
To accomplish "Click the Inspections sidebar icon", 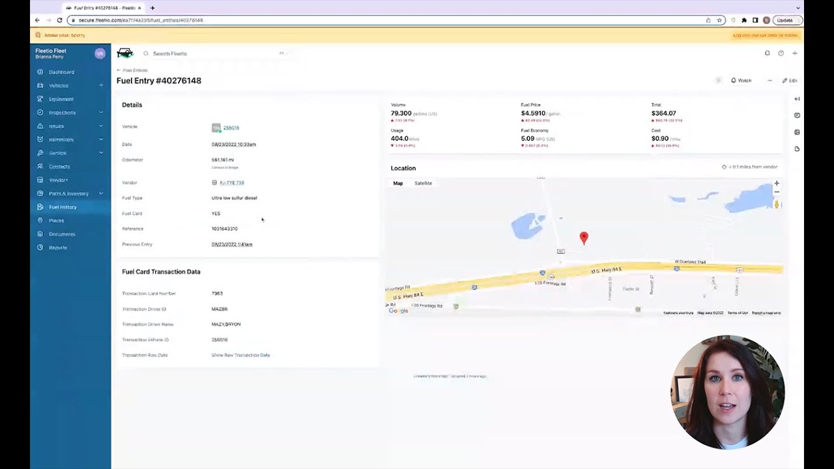I will pos(40,112).
